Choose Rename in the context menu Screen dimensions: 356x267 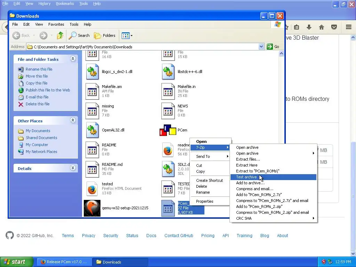click(210, 192)
